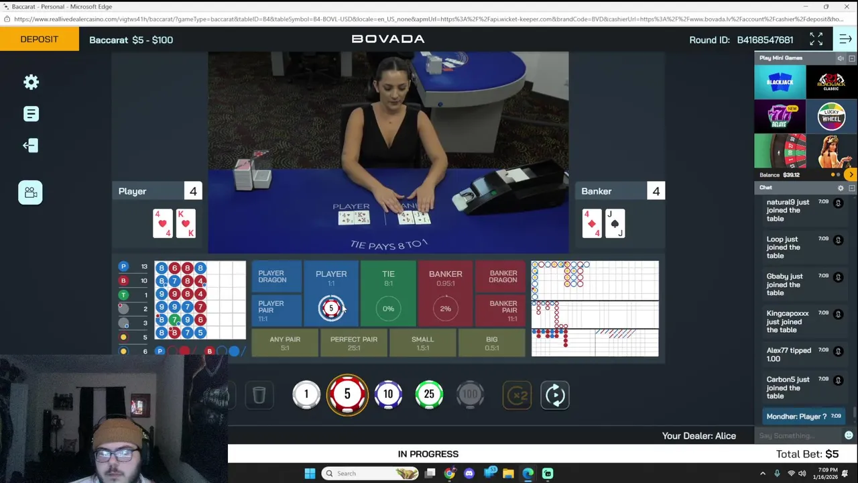This screenshot has height=483, width=858.
Task: Toggle the camera view icon
Action: (30, 193)
